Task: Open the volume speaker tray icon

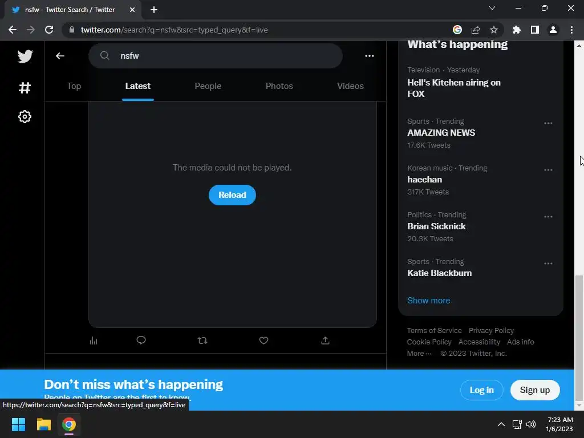Action: click(531, 424)
